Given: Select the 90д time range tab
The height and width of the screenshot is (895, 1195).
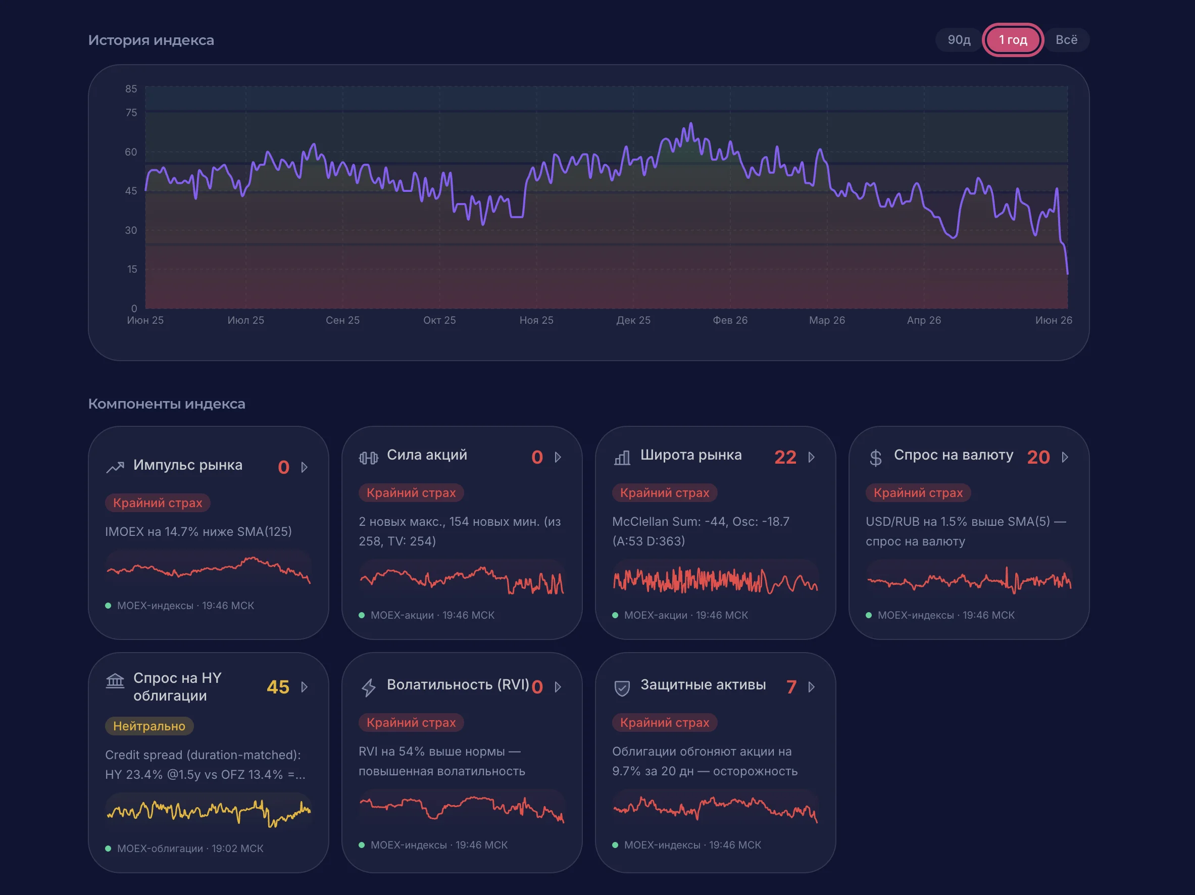Looking at the screenshot, I should coord(959,40).
